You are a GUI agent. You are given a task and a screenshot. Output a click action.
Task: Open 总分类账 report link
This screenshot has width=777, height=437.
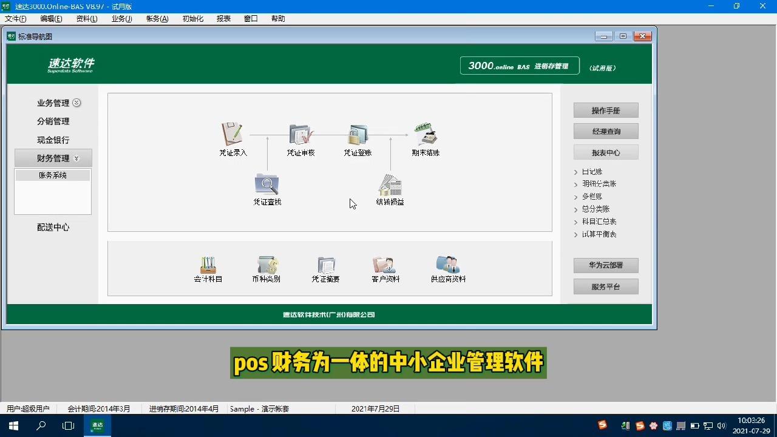click(x=595, y=209)
